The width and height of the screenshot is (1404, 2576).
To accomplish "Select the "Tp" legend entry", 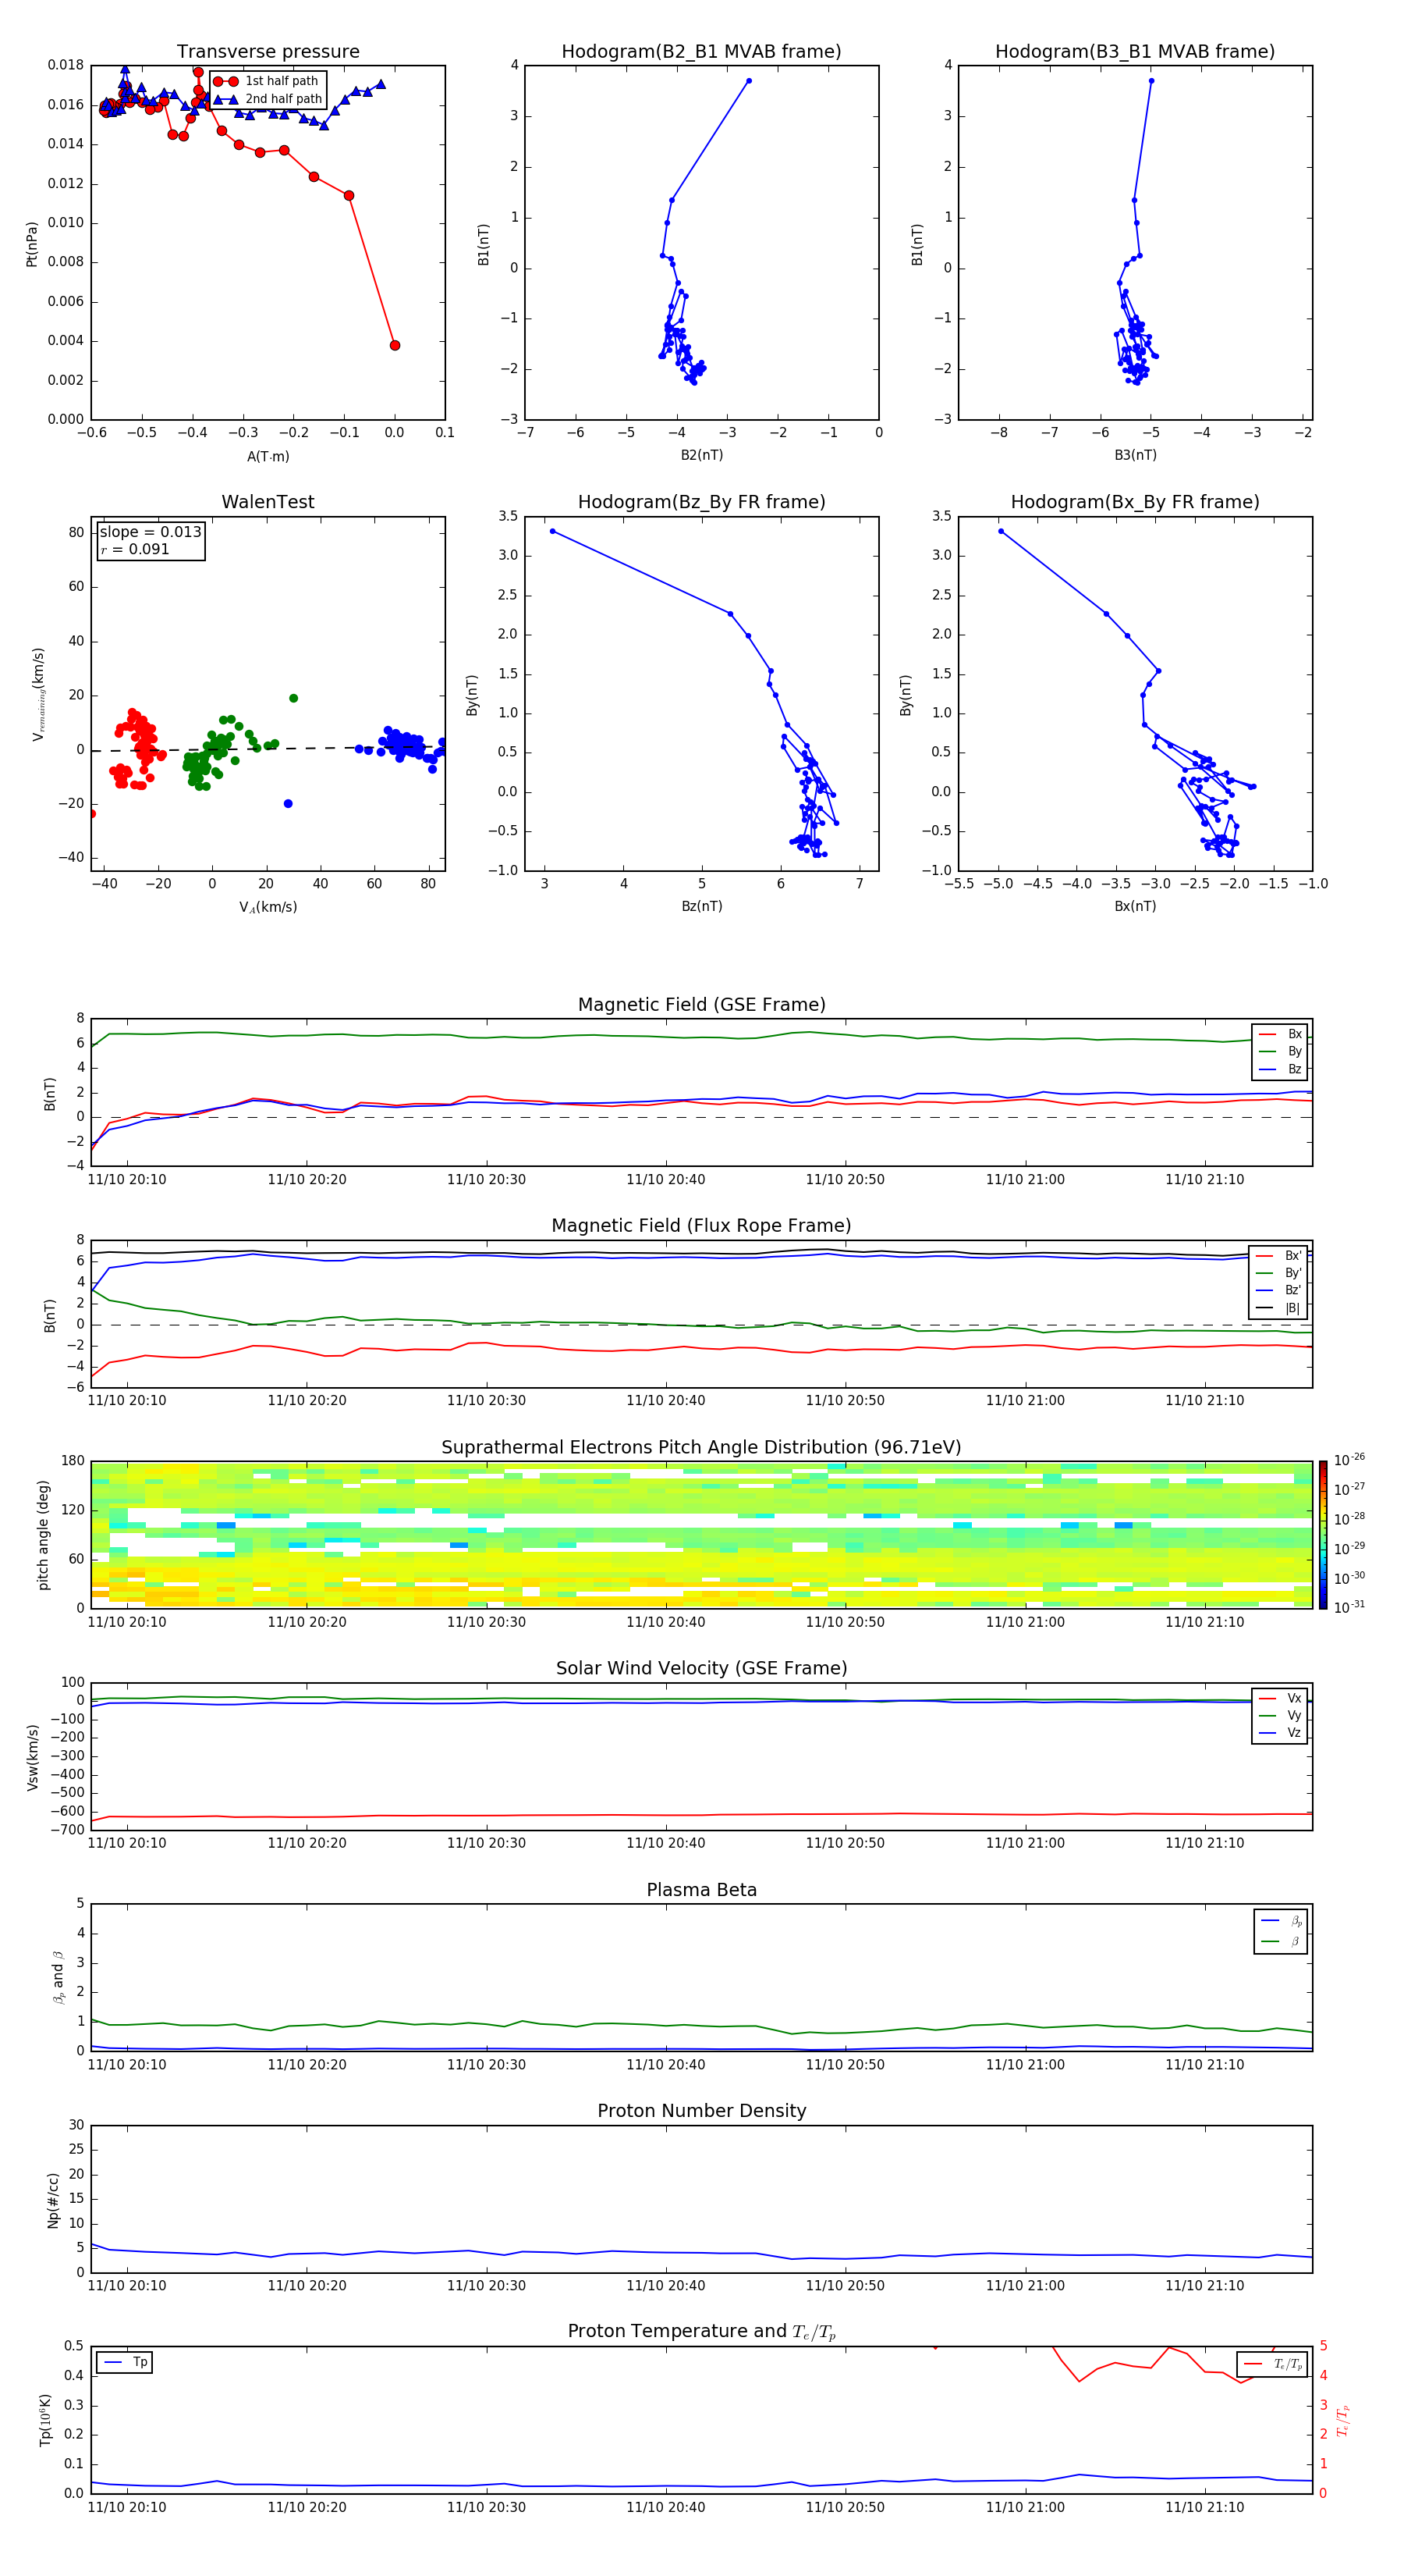I will [125, 2363].
